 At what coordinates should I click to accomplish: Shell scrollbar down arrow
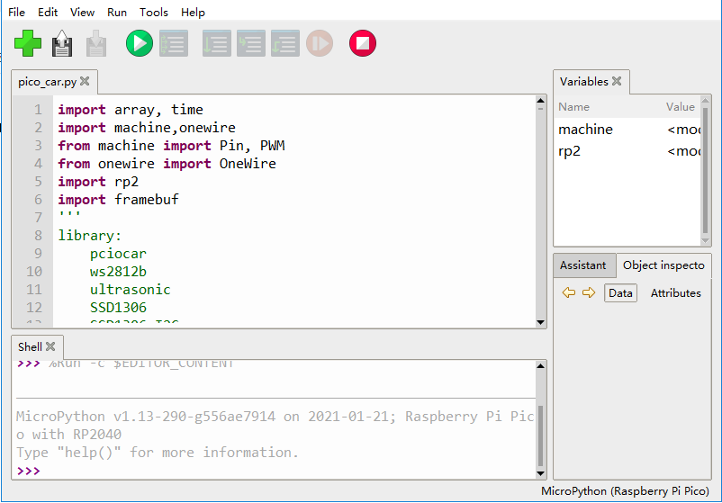[x=540, y=473]
